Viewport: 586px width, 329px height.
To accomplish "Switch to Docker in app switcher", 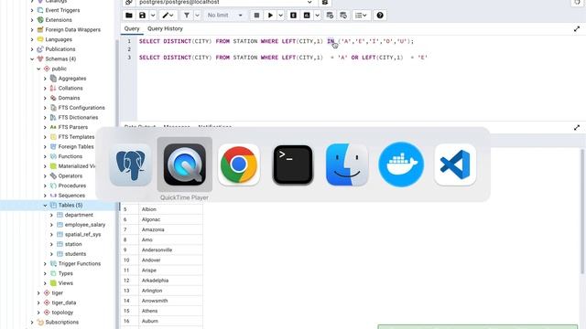I will [401, 164].
